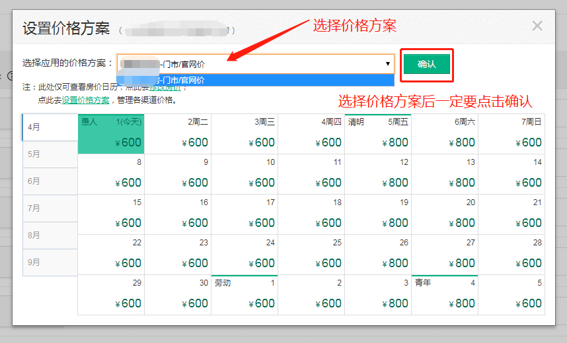Open the 设置价格方案 link
This screenshot has height=343, width=567.
click(x=85, y=100)
